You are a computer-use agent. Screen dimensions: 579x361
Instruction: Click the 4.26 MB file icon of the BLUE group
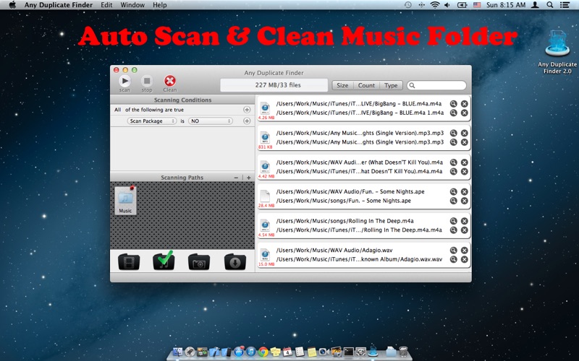265,108
